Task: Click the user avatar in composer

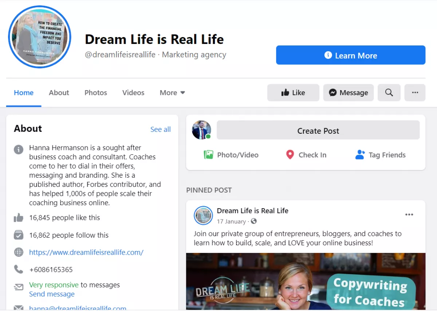Action: (201, 130)
